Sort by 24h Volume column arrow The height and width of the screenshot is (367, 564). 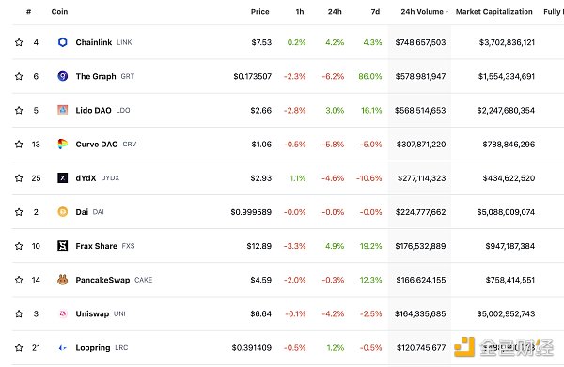click(446, 12)
